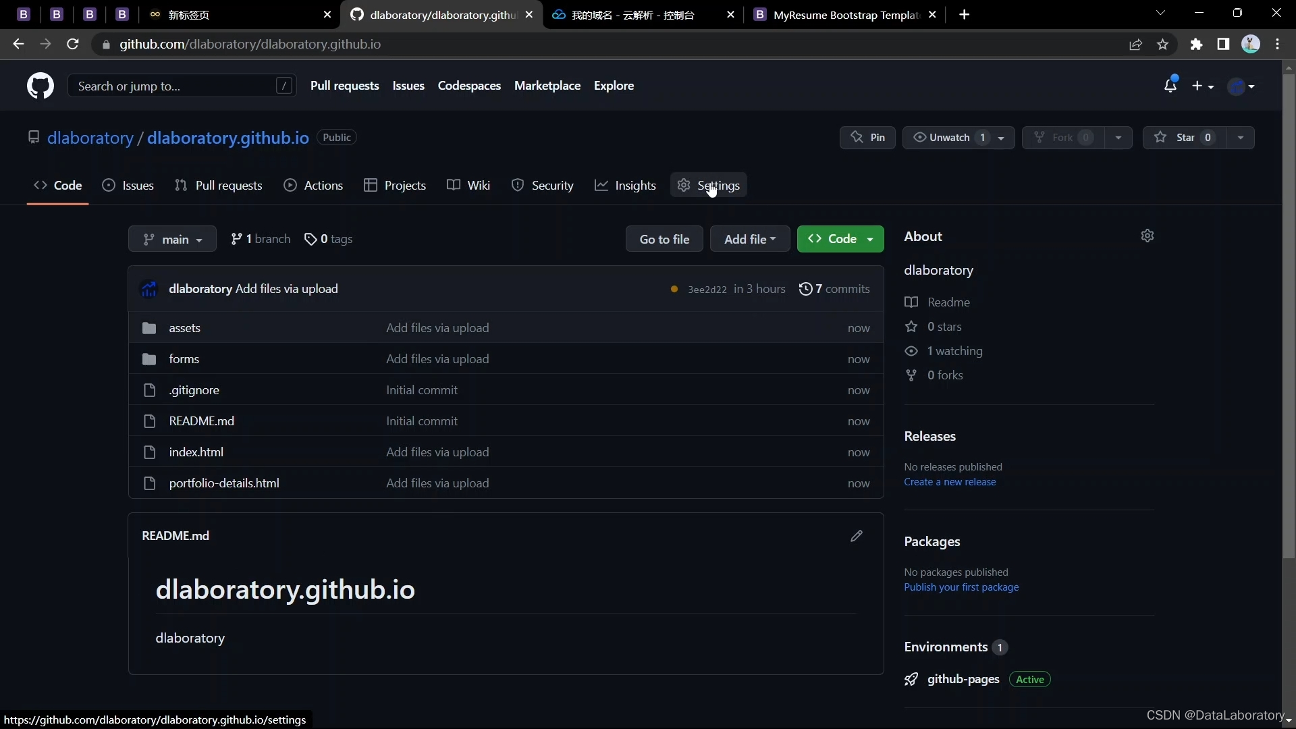Expand the main branch dropdown

172,240
